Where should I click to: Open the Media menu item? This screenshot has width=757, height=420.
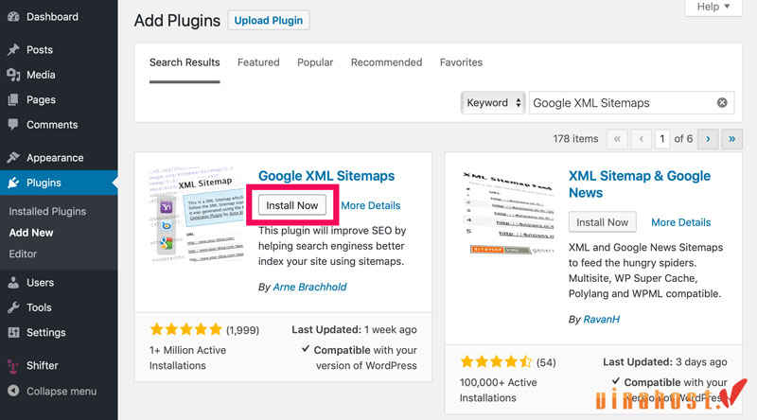59,75
